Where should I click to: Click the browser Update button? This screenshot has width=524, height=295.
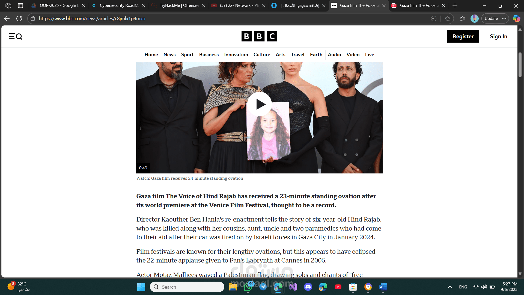point(491,19)
